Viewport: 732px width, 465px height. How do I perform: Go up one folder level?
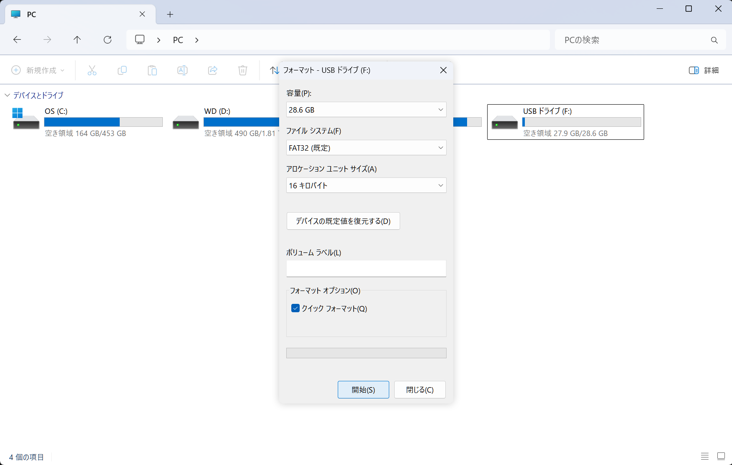click(77, 40)
